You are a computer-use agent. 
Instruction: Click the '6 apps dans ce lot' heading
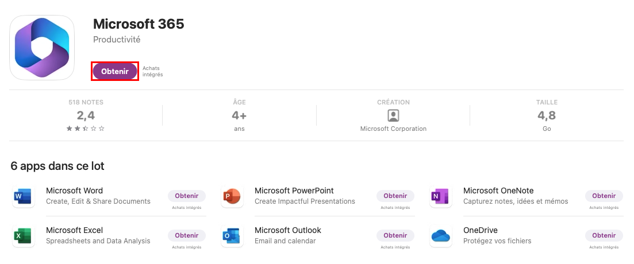[57, 166]
